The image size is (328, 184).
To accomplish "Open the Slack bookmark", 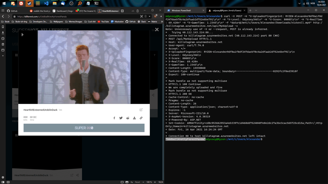I will coord(141,22).
